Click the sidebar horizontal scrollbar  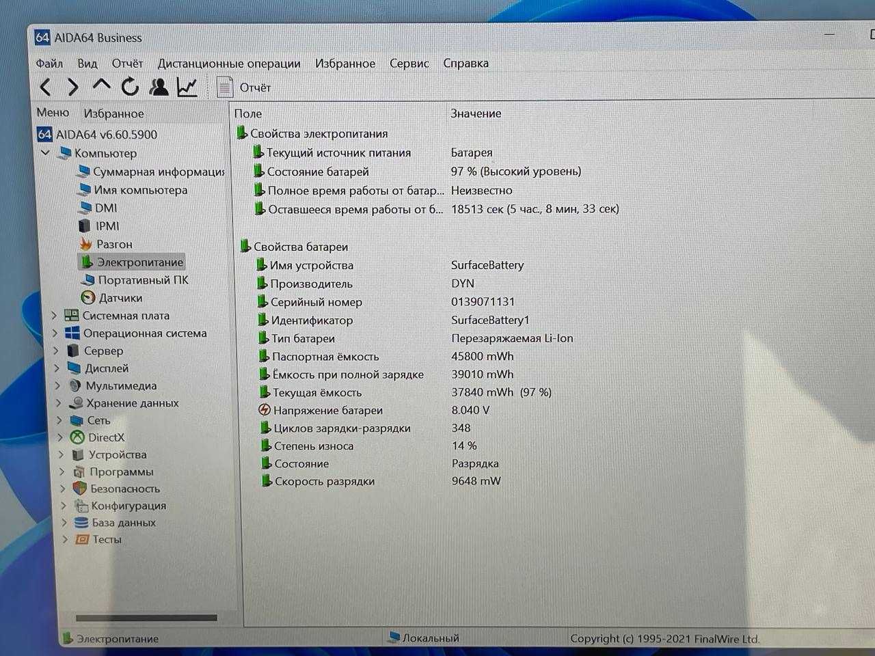pyautogui.click(x=146, y=618)
